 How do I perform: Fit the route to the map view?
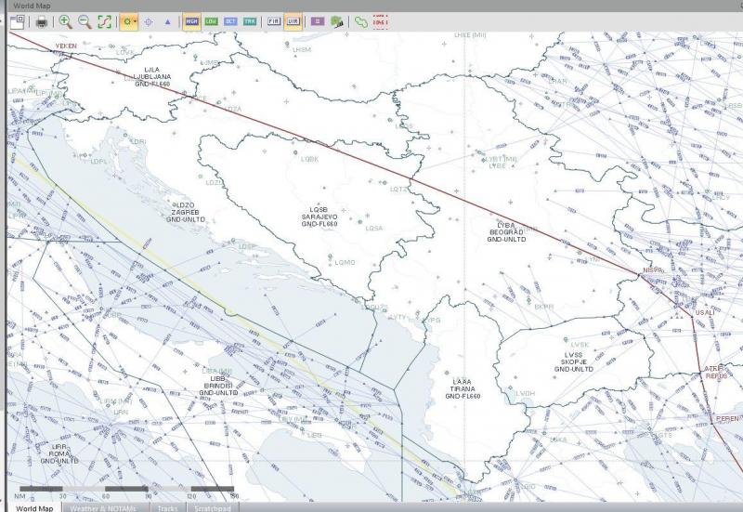[x=104, y=21]
